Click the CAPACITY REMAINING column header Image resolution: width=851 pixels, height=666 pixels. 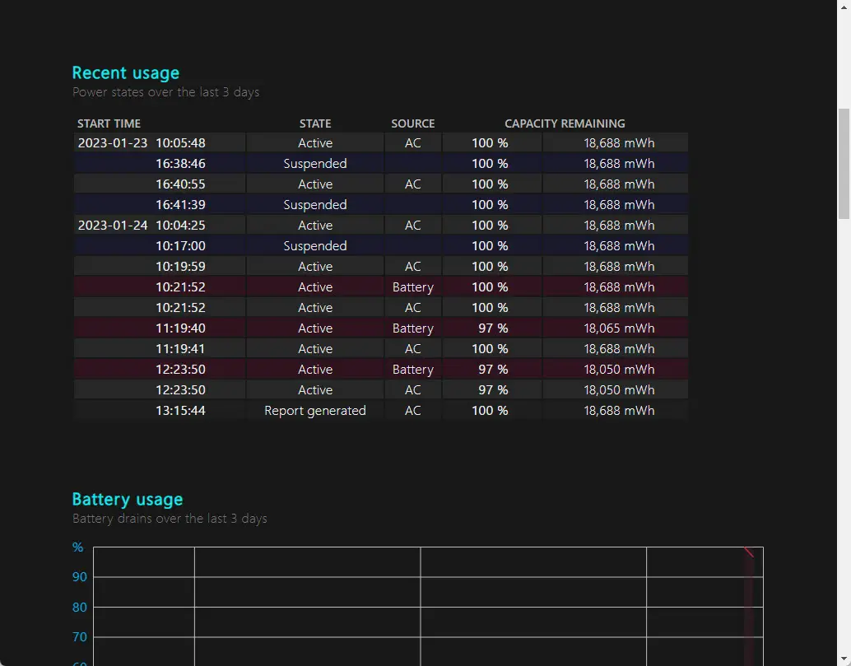point(565,123)
